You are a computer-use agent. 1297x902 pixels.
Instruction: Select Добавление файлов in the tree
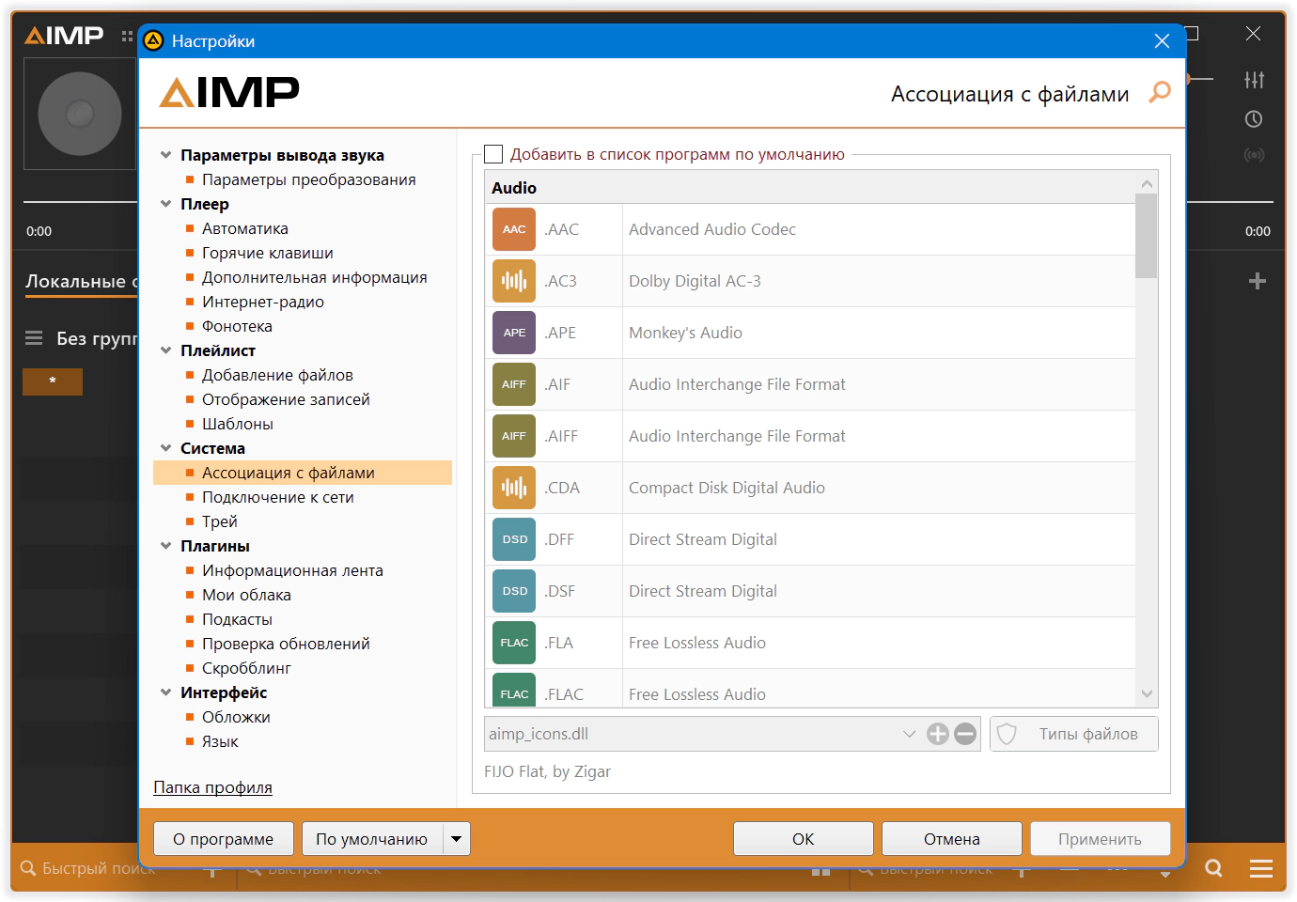click(x=277, y=375)
